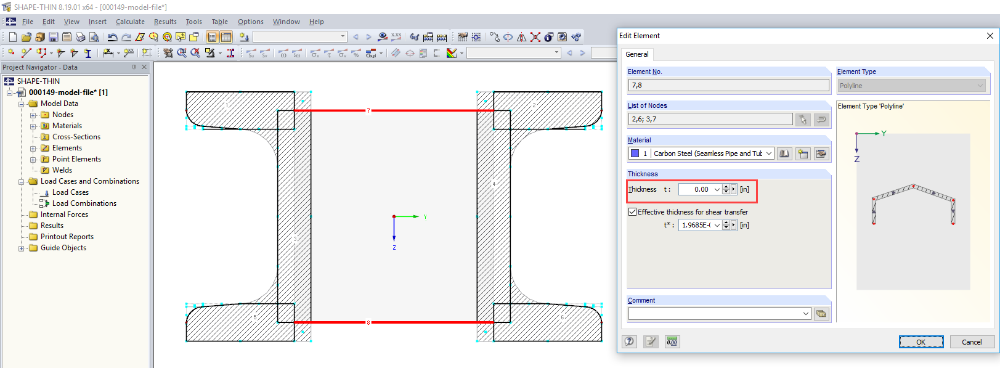The image size is (1000, 368).
Task: Click the Cancel button
Action: [972, 342]
